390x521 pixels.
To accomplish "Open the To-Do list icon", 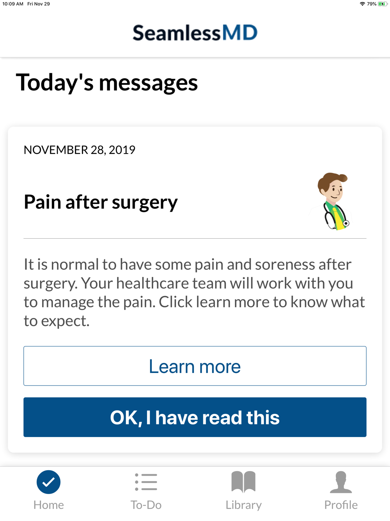I will (x=146, y=482).
